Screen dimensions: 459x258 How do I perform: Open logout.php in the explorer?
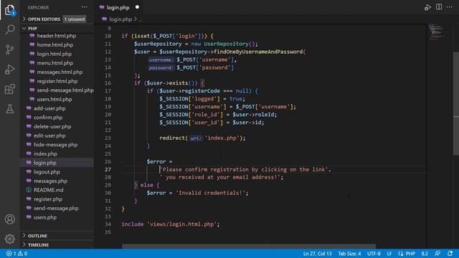47,172
